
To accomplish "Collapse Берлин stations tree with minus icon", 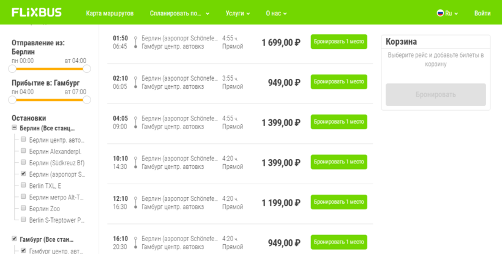I will pyautogui.click(x=14, y=128).
